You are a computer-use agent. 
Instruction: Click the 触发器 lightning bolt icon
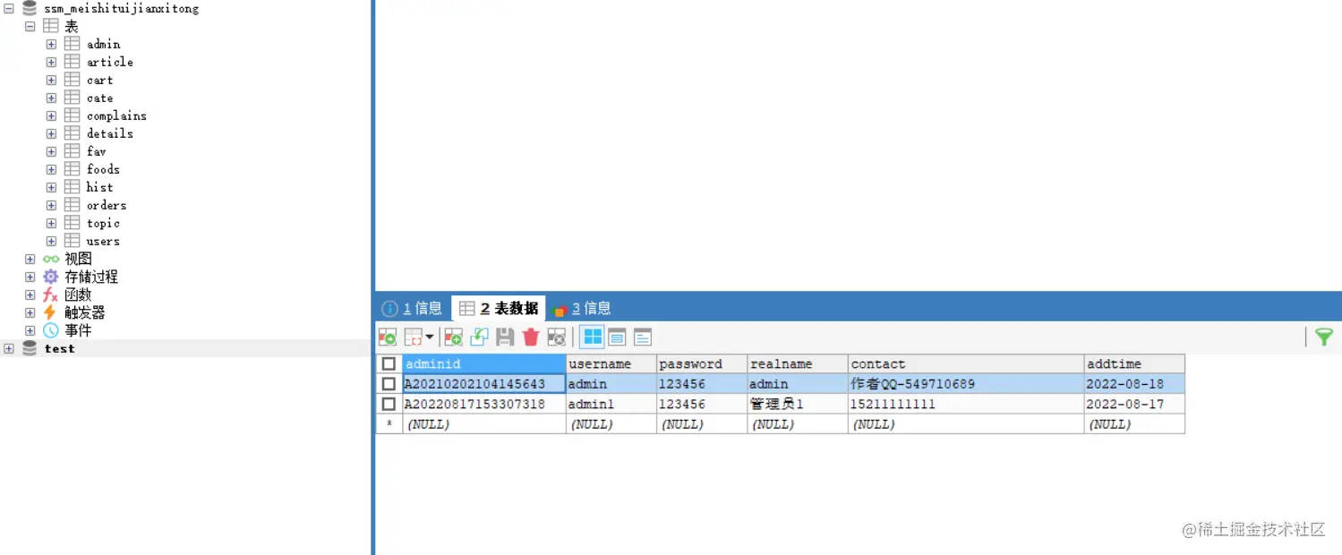pos(50,312)
